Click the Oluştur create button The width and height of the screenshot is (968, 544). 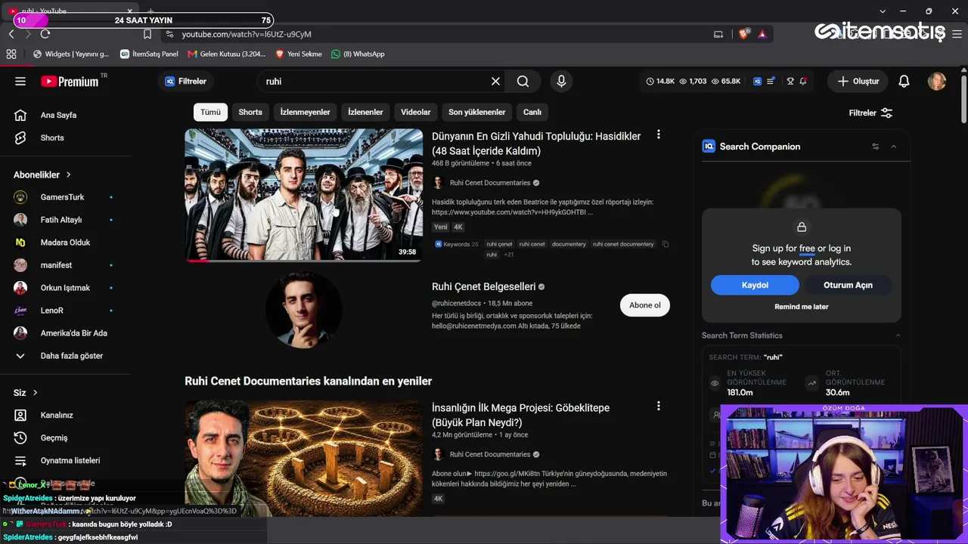(x=858, y=81)
